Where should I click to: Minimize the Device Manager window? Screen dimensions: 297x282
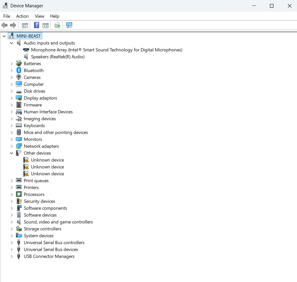pyautogui.click(x=254, y=6)
